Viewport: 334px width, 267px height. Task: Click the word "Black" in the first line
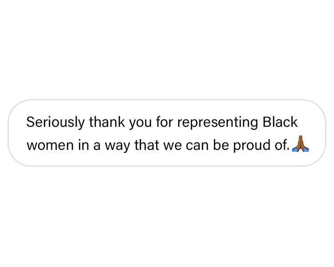point(280,122)
